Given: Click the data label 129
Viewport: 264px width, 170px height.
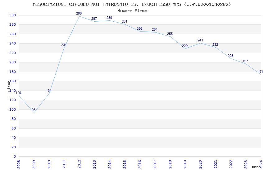Looking at the screenshot, I should (x=18, y=93).
